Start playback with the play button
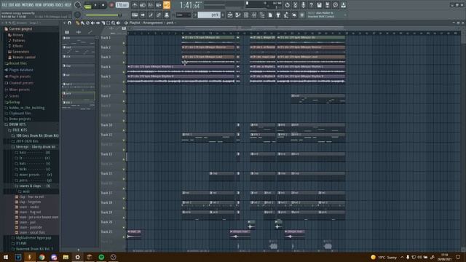This screenshot has height=262, width=466. [95, 5]
